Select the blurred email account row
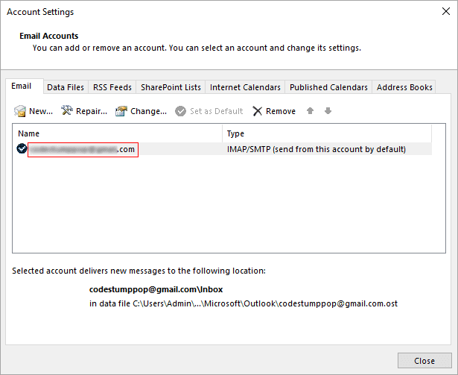Viewport: 458px width, 375px height. coord(222,149)
